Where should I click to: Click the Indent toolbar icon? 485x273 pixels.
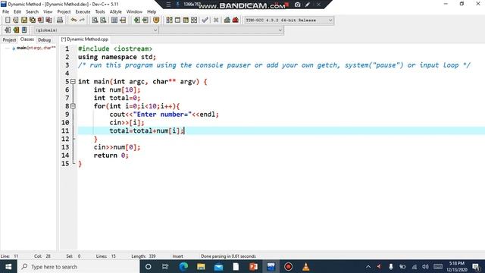click(136, 20)
